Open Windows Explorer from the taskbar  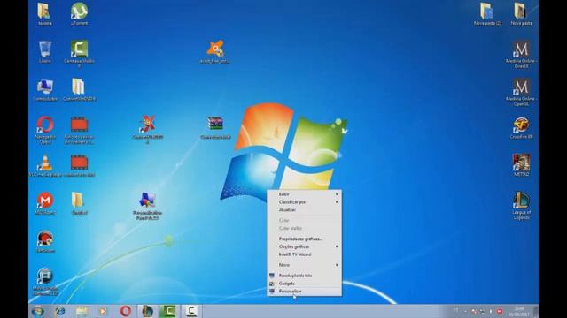[82, 311]
